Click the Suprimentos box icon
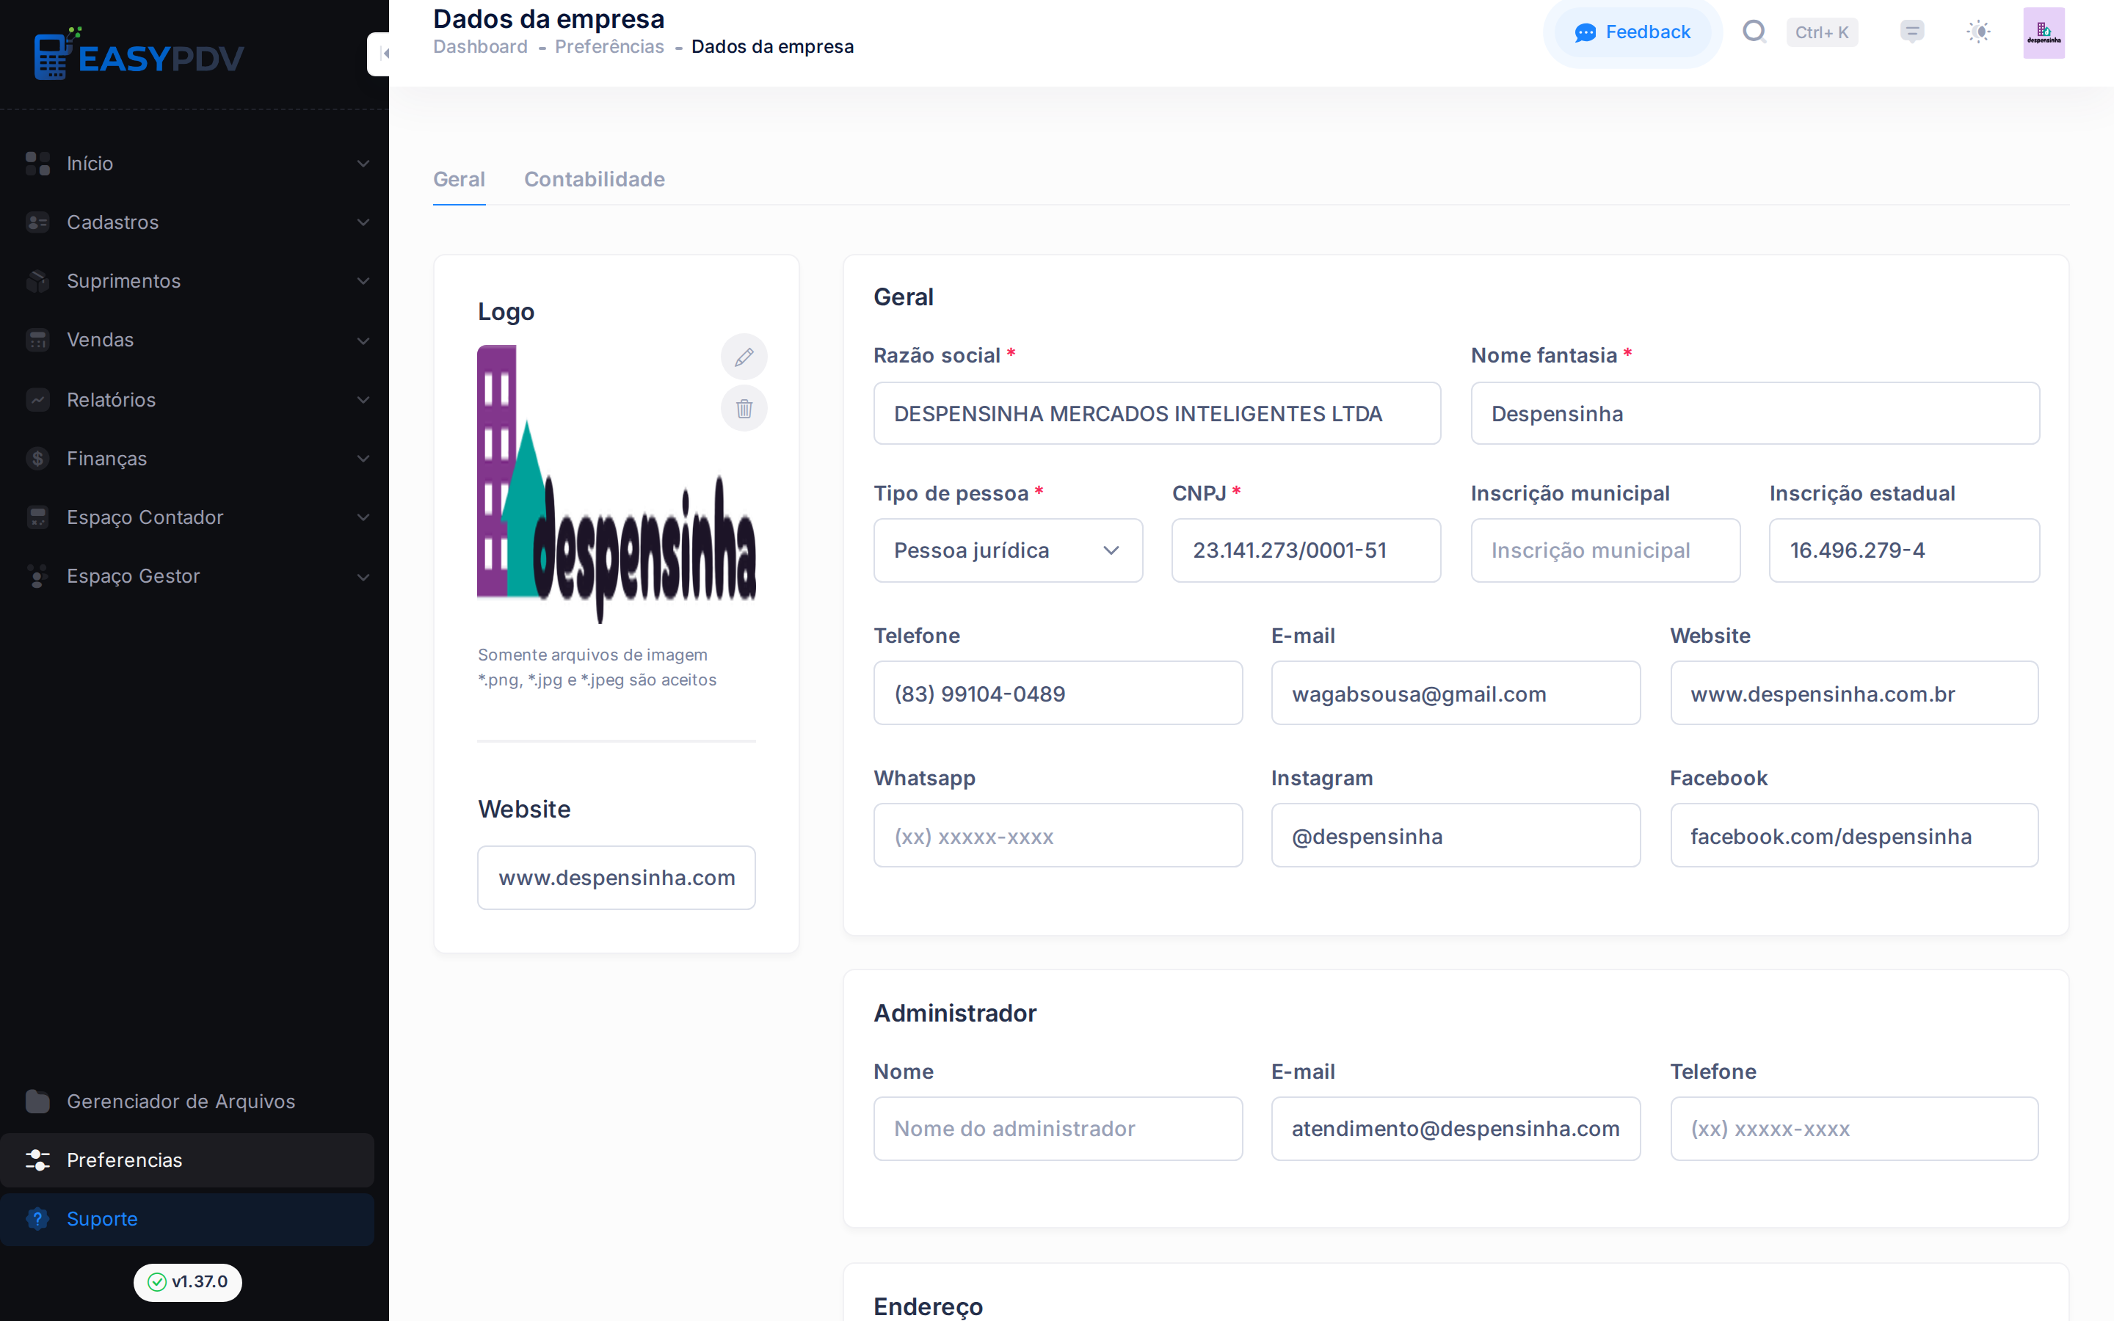This screenshot has height=1321, width=2114. pyautogui.click(x=37, y=280)
